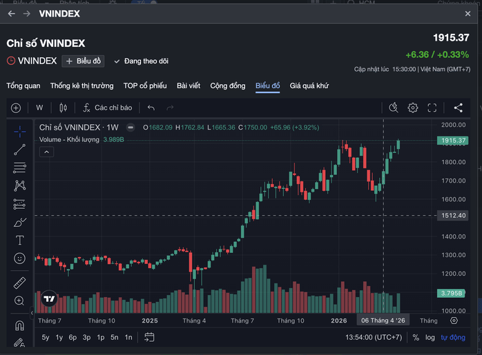The height and width of the screenshot is (355, 482).
Task: Select the crosshair cursor tool
Action: pyautogui.click(x=19, y=132)
